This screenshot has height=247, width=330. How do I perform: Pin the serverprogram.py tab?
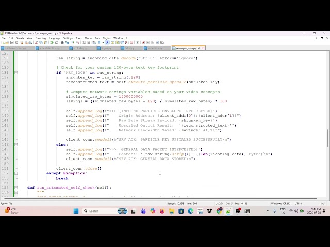pos(199,48)
